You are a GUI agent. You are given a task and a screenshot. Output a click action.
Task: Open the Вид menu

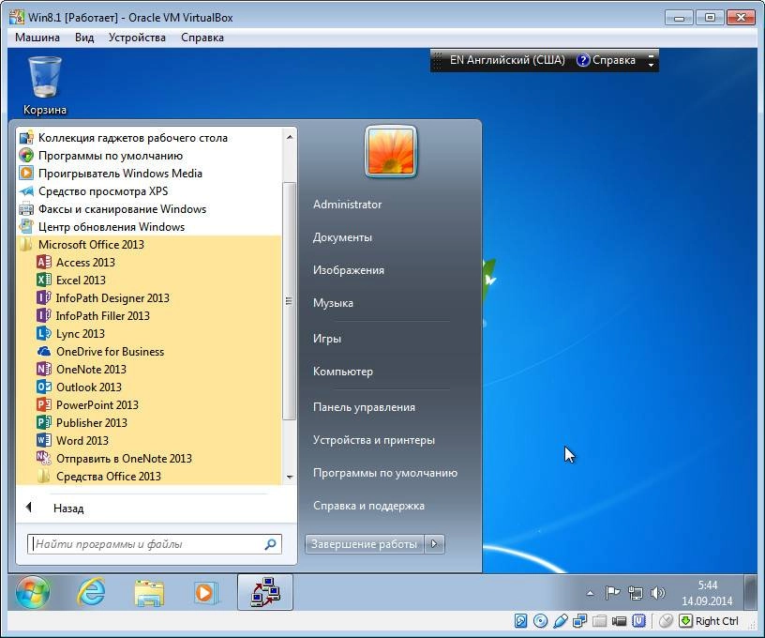84,38
